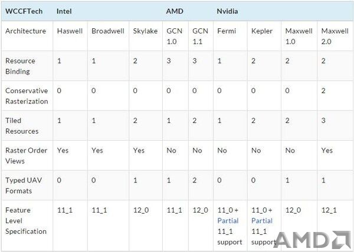This screenshot has width=354, height=252.
Task: Select the AMD header in top row
Action: pyautogui.click(x=175, y=11)
